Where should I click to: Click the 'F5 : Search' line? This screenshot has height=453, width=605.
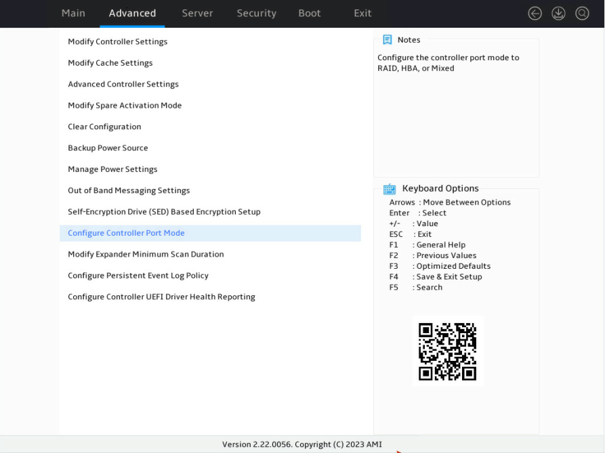point(415,287)
